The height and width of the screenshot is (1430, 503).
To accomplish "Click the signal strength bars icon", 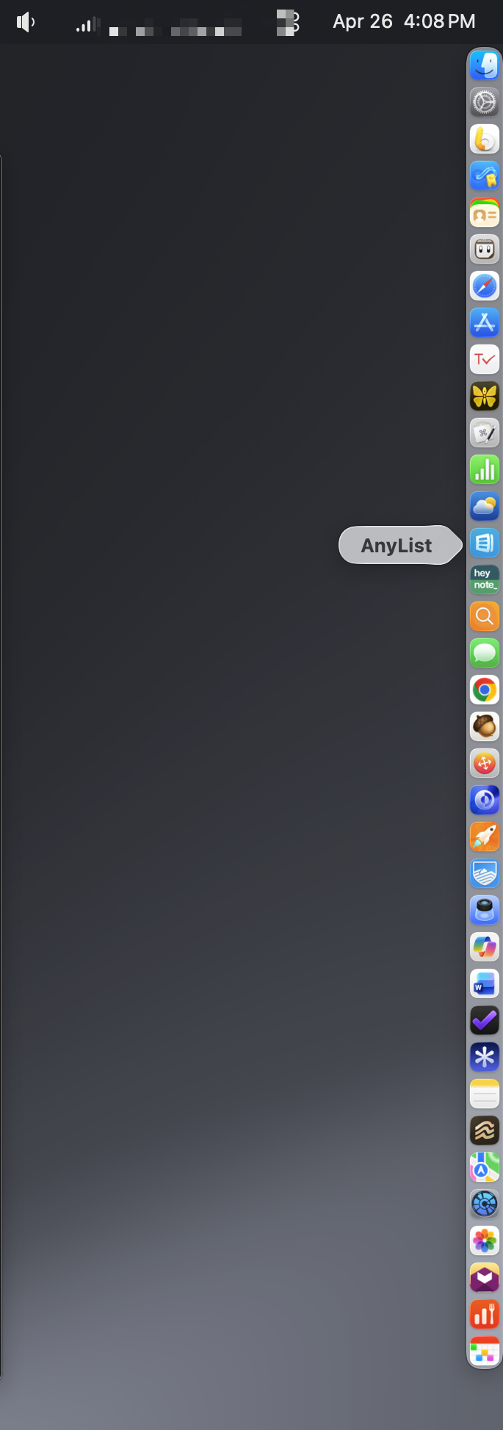I will (87, 26).
